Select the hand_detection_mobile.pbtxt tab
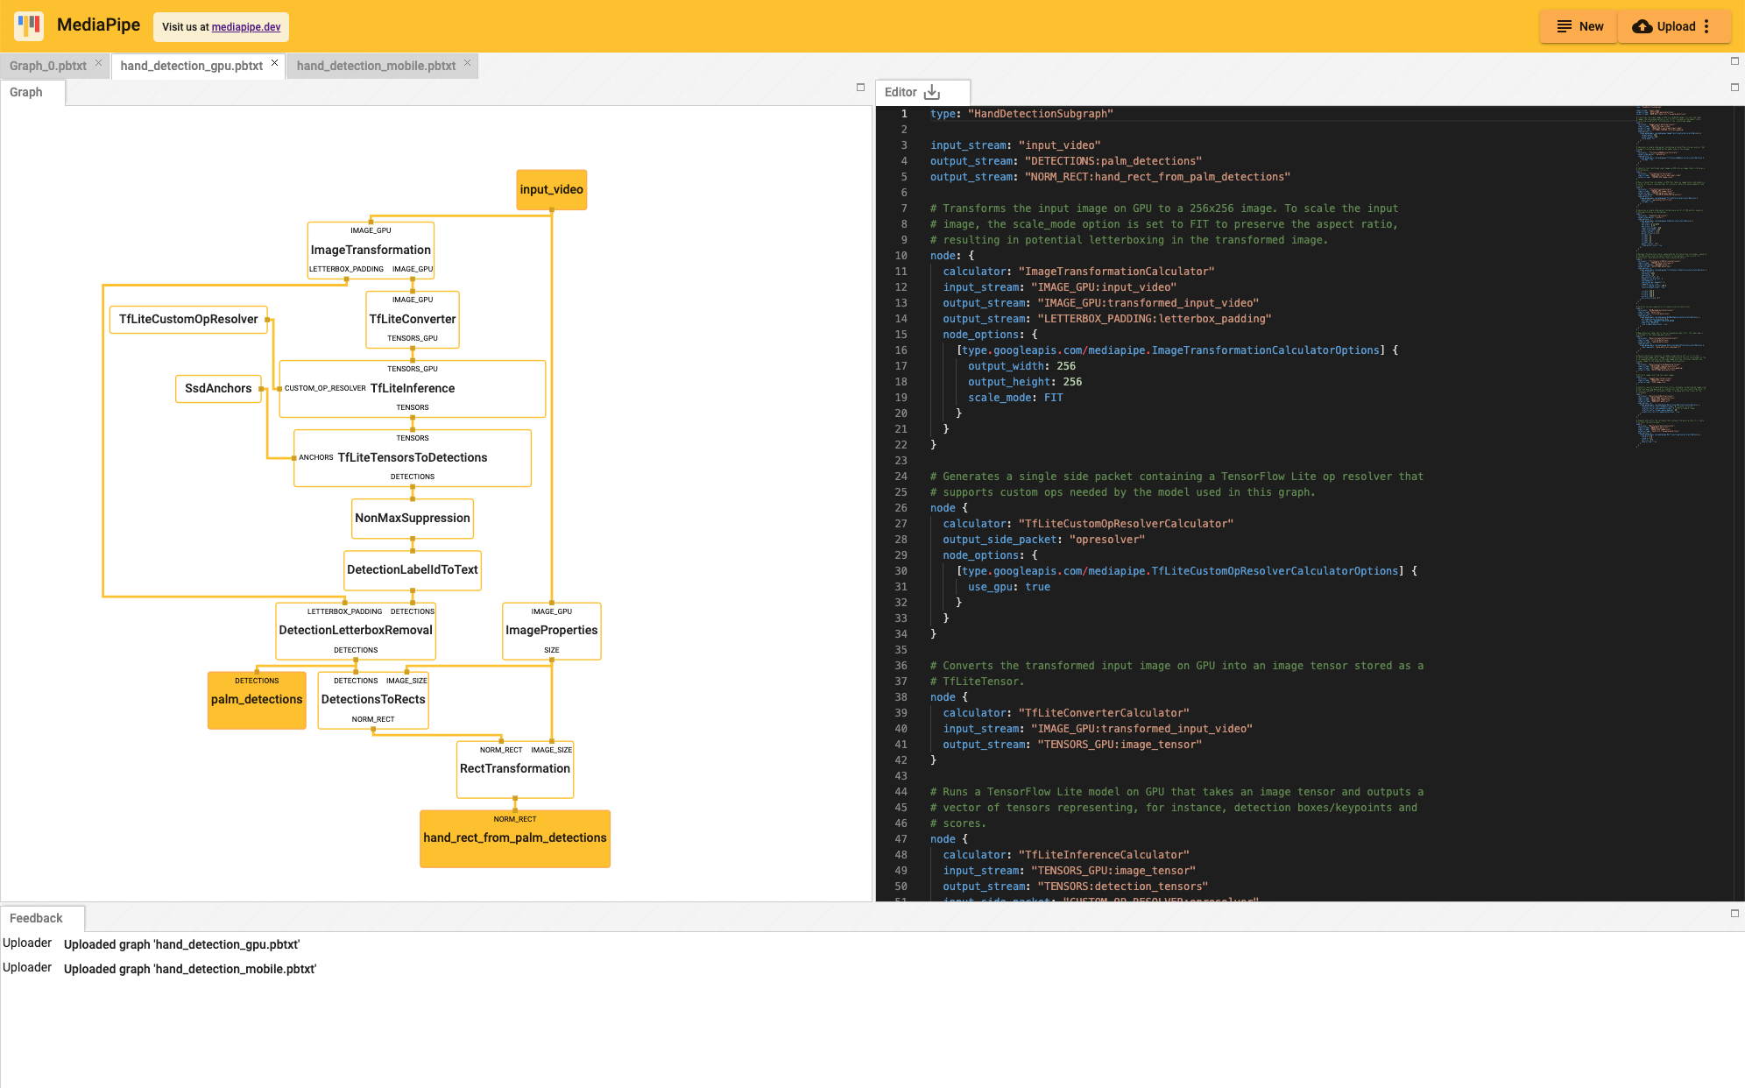This screenshot has width=1745, height=1088. point(373,67)
